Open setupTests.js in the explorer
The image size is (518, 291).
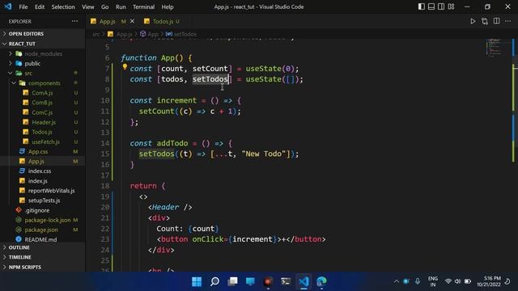pyautogui.click(x=42, y=200)
